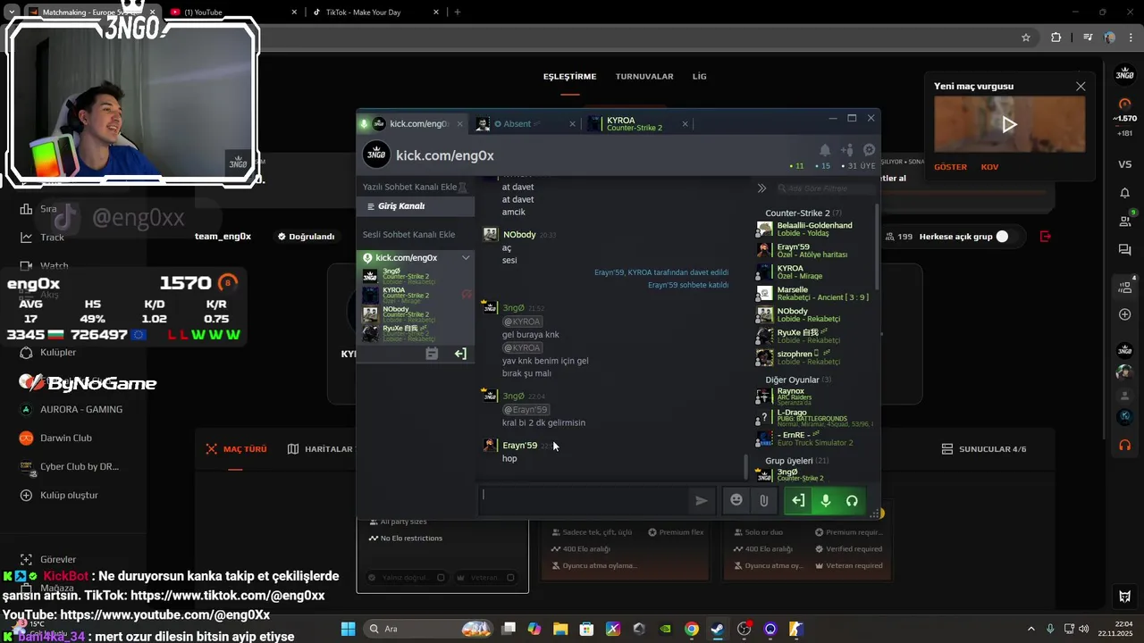Collapse member list with double-chevron icon
Image resolution: width=1144 pixels, height=643 pixels.
[761, 188]
